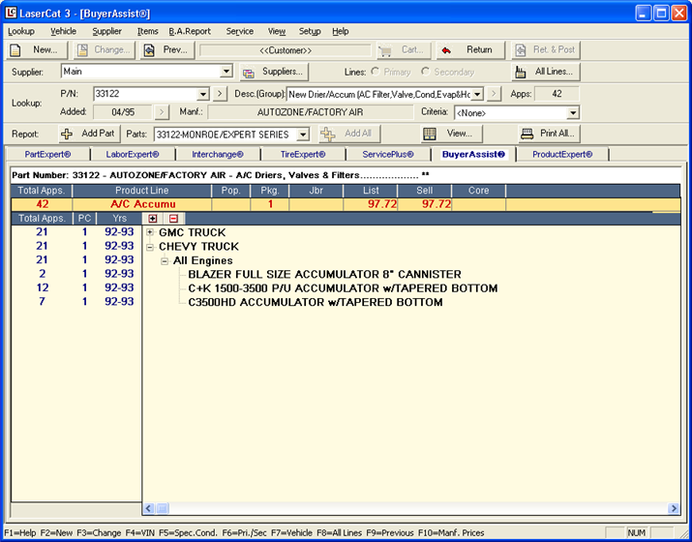Open the Supplier Main dropdown
Image resolution: width=692 pixels, height=542 pixels.
226,72
